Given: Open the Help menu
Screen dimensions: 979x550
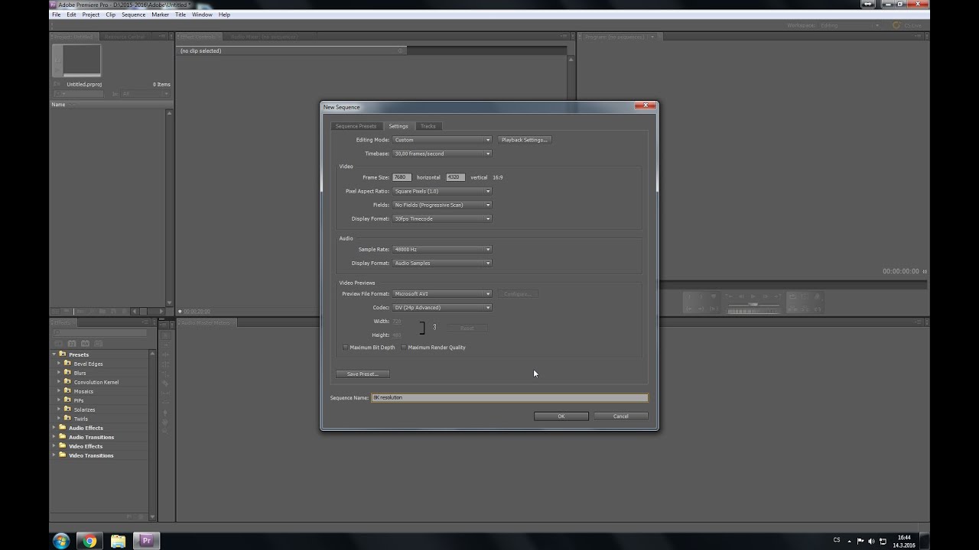Looking at the screenshot, I should 224,15.
